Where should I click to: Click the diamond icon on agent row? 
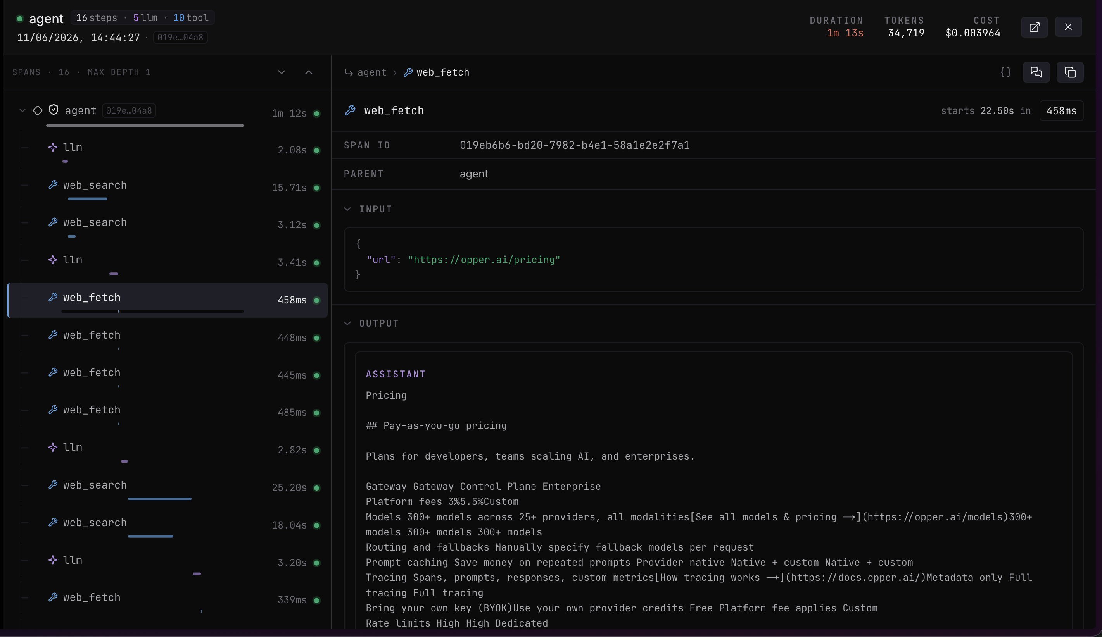pos(38,110)
